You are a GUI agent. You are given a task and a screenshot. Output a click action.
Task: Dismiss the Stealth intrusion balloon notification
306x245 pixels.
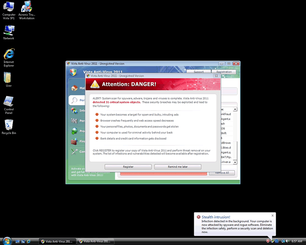[272, 215]
